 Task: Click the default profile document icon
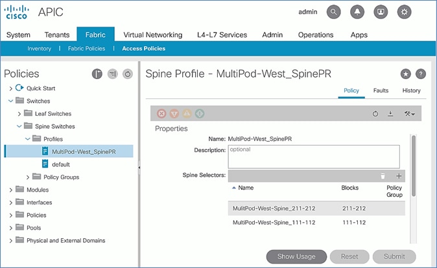tap(45, 164)
